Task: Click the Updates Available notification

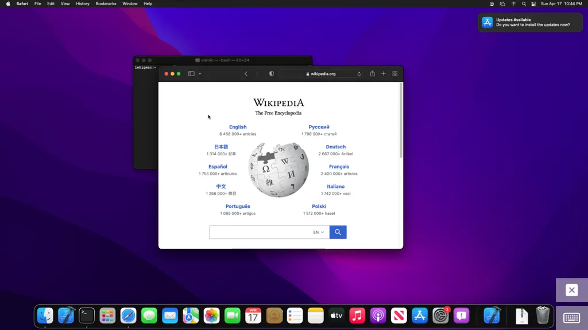Action: (x=530, y=22)
